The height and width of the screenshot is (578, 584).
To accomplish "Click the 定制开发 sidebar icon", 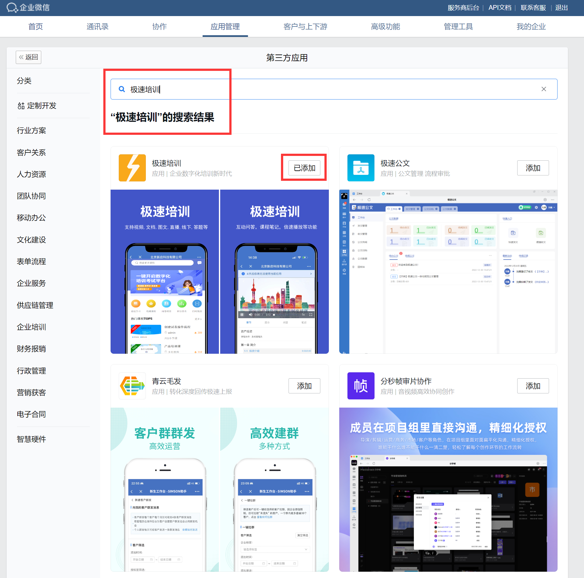I will coord(21,106).
